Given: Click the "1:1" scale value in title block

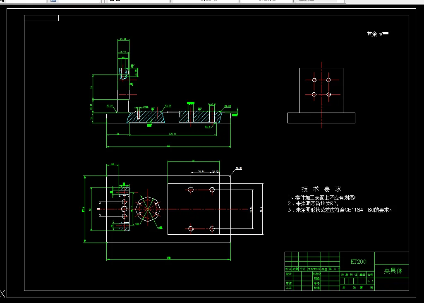Looking at the screenshot, I should click(371, 281).
